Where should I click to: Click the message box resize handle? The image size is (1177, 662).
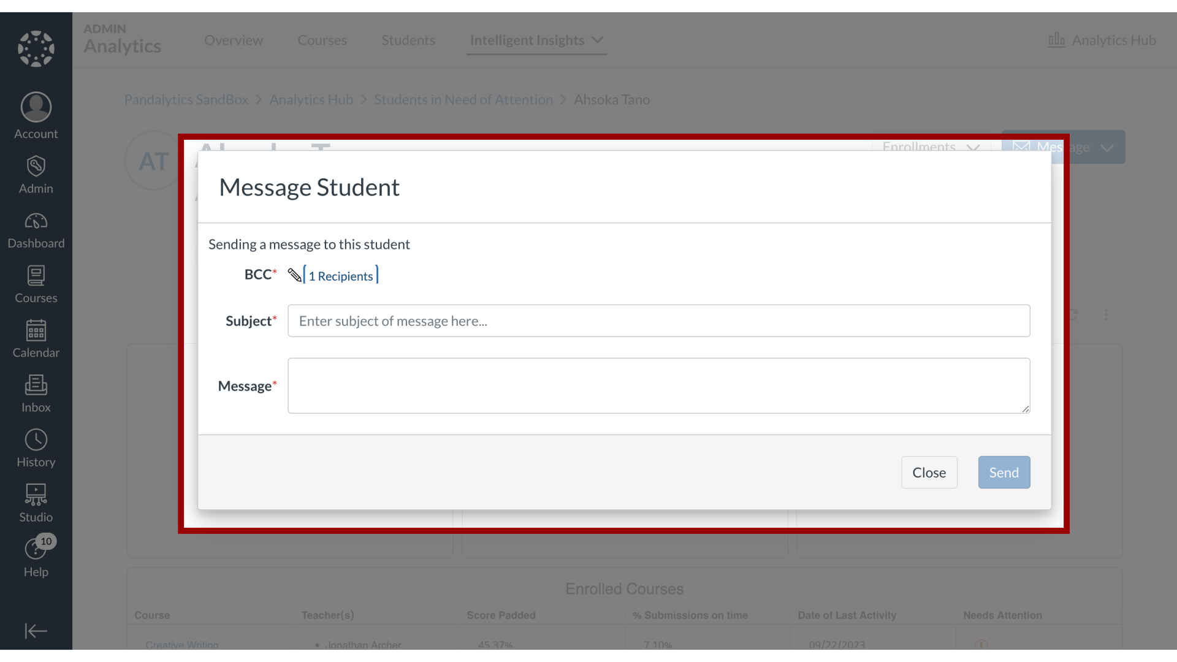(x=1026, y=409)
